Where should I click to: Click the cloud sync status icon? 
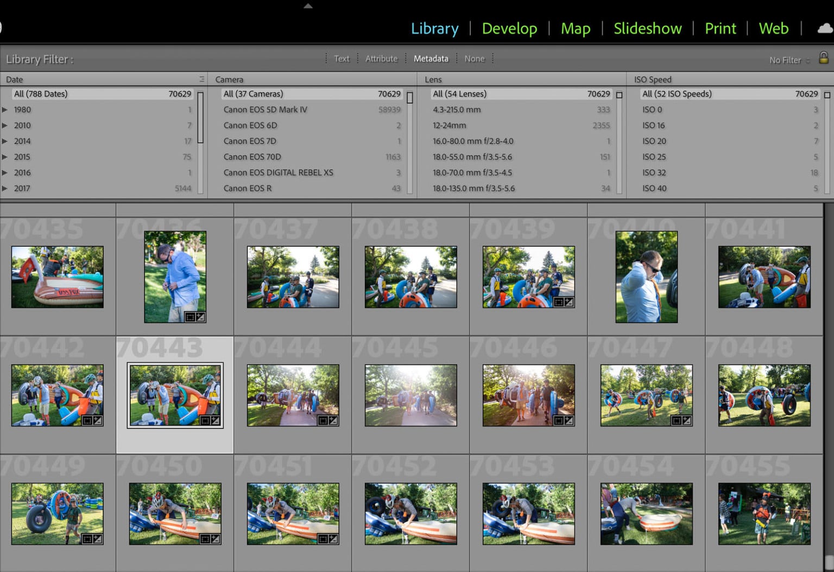pos(825,28)
